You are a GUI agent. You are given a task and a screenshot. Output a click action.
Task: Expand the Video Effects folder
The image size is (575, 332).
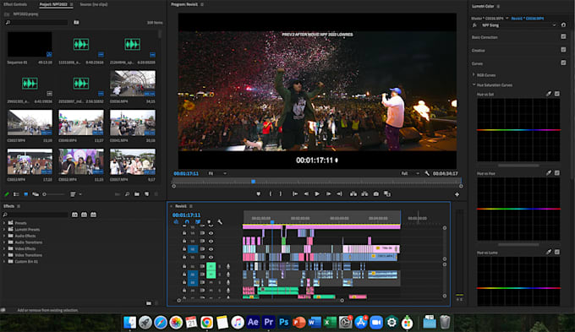pos(4,248)
